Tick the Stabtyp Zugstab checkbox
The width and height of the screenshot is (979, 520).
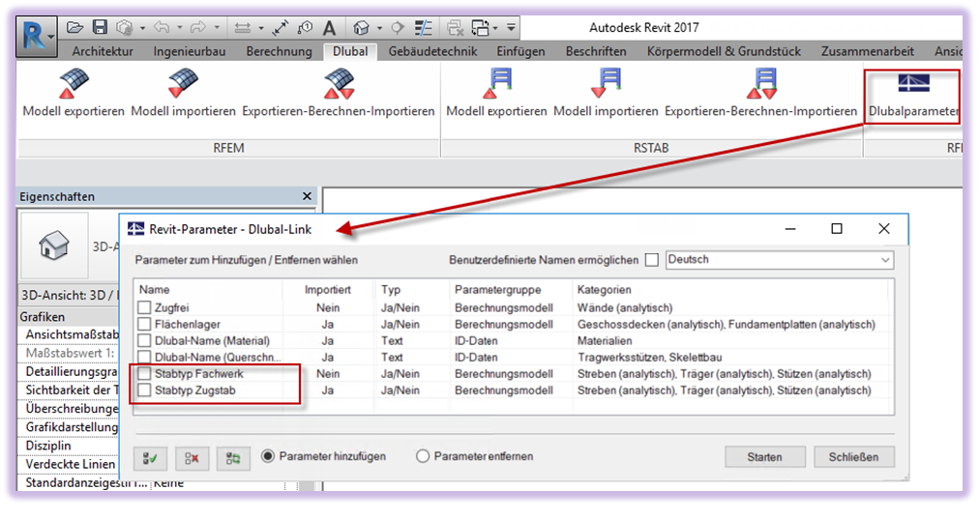pyautogui.click(x=144, y=390)
